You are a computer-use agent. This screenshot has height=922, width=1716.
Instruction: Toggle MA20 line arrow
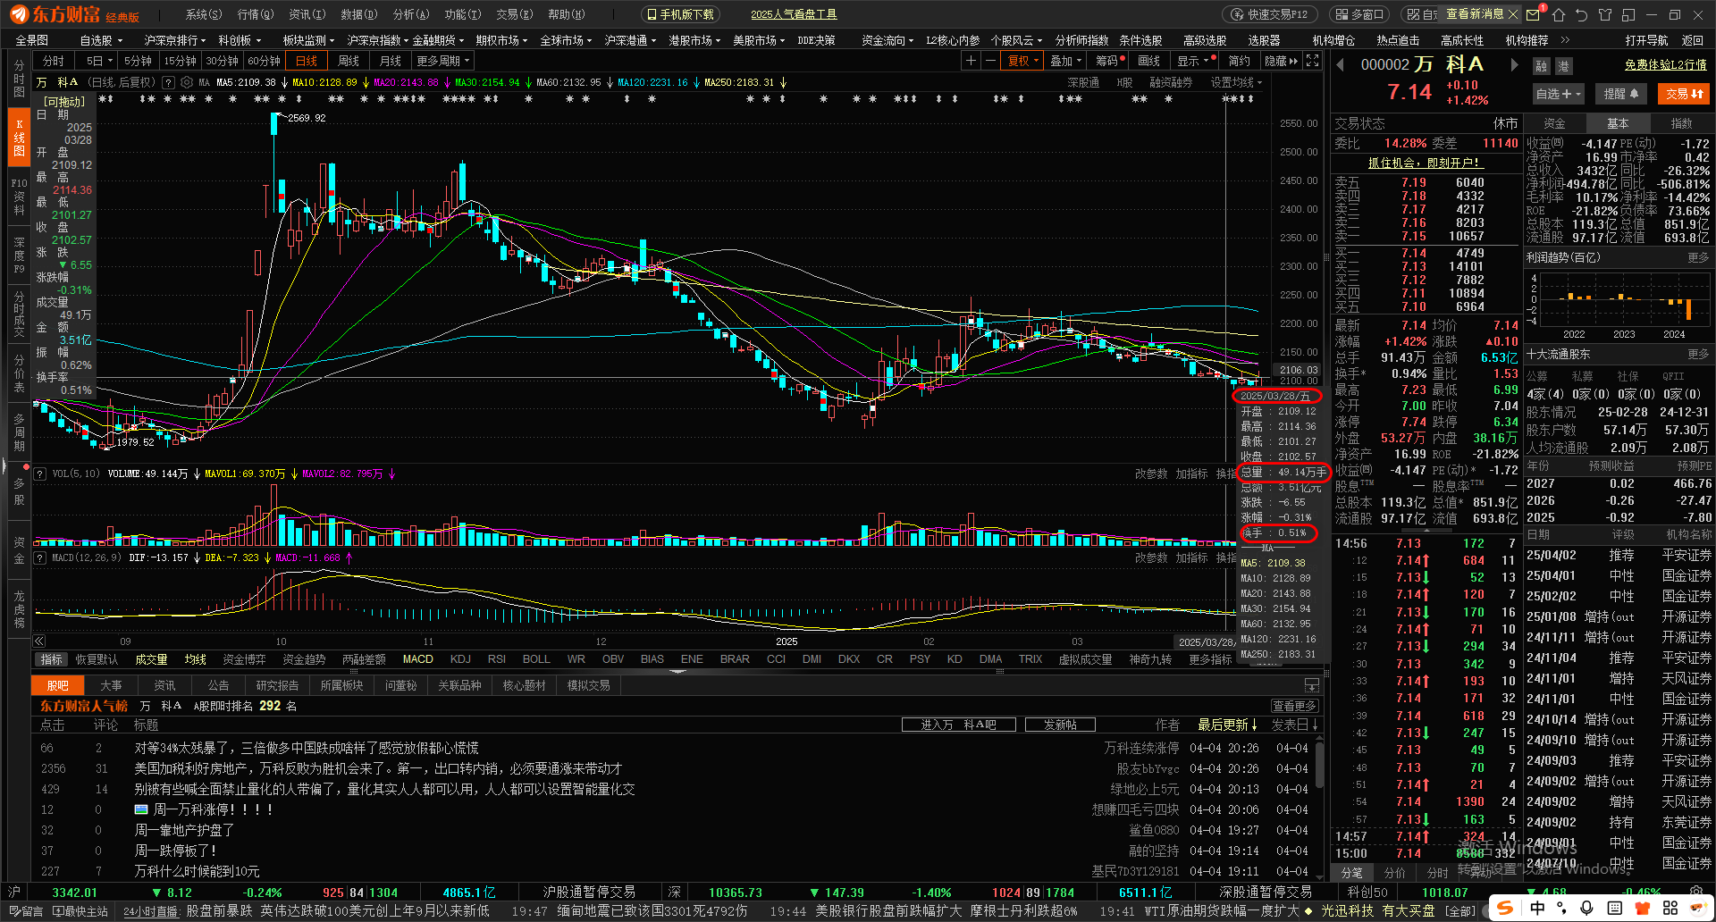[446, 82]
